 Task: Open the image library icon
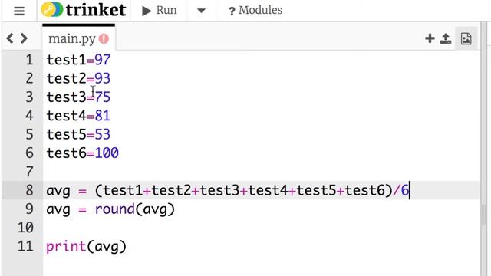[466, 39]
